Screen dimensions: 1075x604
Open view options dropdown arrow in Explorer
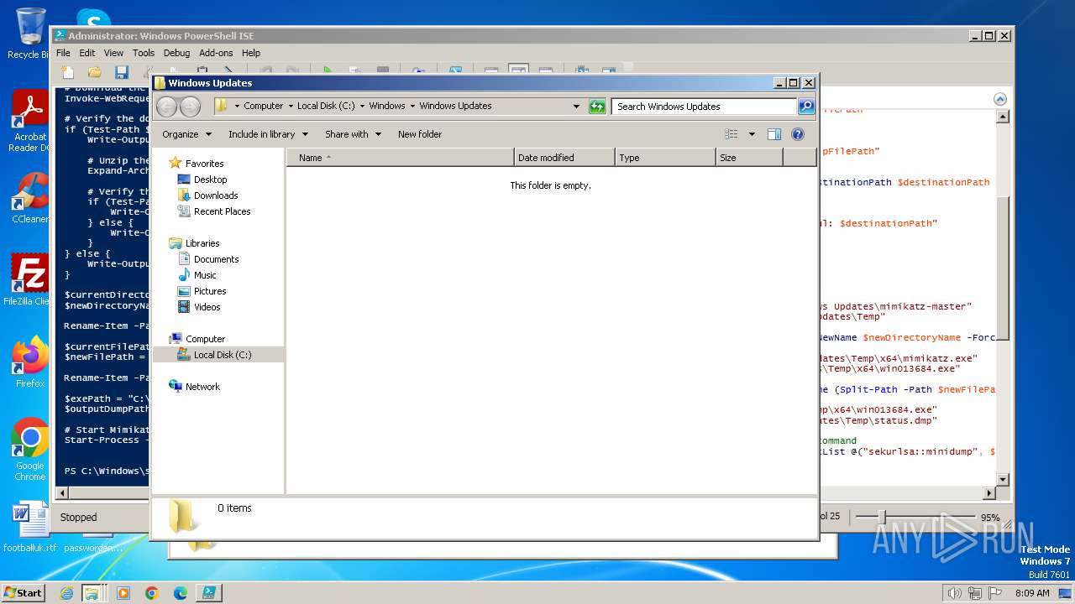(752, 134)
